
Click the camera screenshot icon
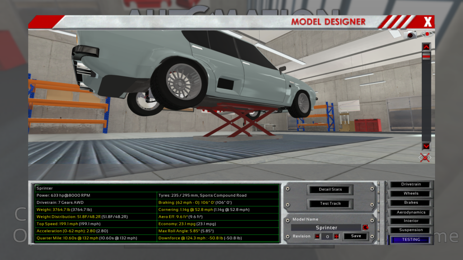click(x=411, y=35)
